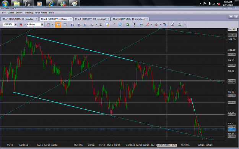239x149 pixels.
Task: Open the USD/JPY symbol combo box
Action: click(10, 24)
